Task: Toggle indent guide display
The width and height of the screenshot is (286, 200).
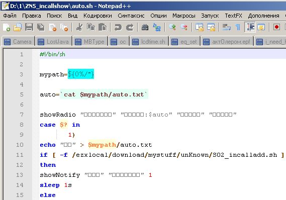Action: click(x=250, y=27)
